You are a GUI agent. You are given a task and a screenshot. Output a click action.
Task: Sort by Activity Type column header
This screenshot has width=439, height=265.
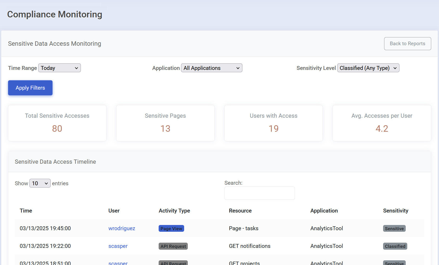pyautogui.click(x=174, y=211)
